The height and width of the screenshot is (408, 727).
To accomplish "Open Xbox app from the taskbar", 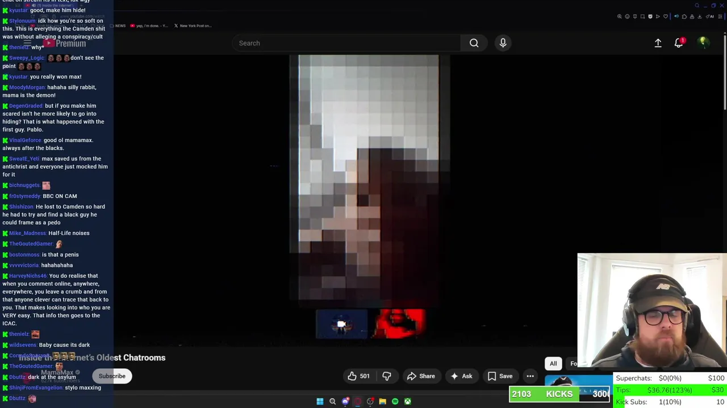I will click(x=407, y=401).
